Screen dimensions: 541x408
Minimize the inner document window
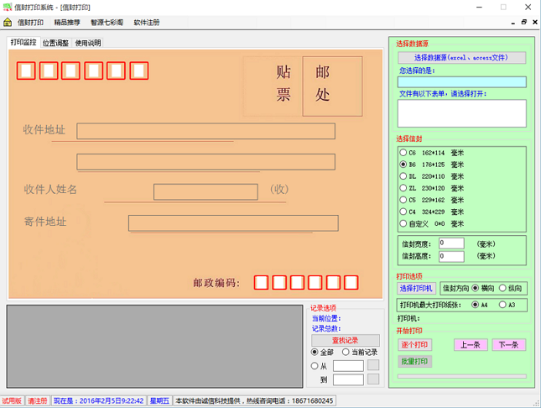point(513,22)
